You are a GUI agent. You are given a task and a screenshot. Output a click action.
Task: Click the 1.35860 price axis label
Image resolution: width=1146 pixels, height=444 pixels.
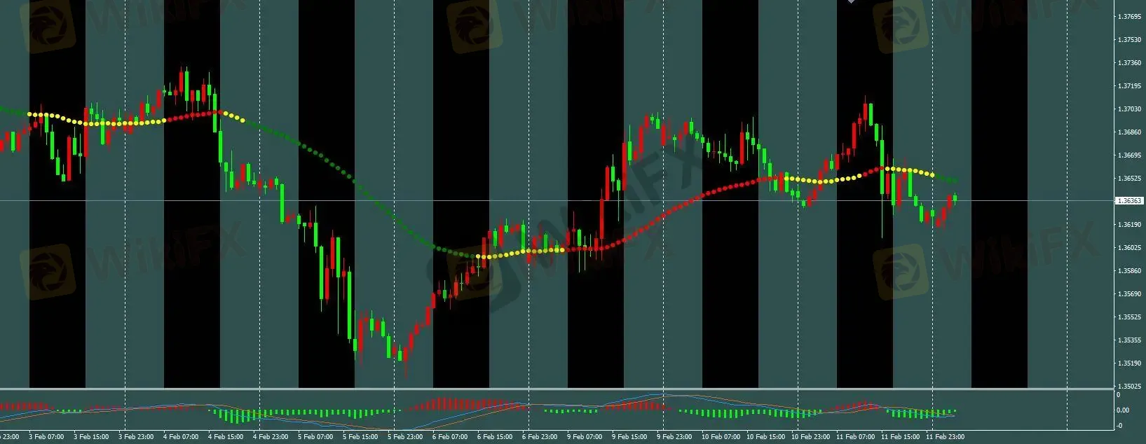tap(1129, 271)
